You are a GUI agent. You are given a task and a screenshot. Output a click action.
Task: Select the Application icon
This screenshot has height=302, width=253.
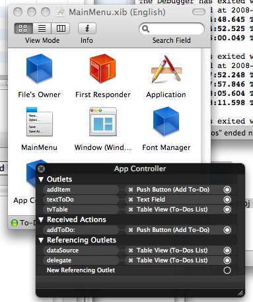pos(166,69)
